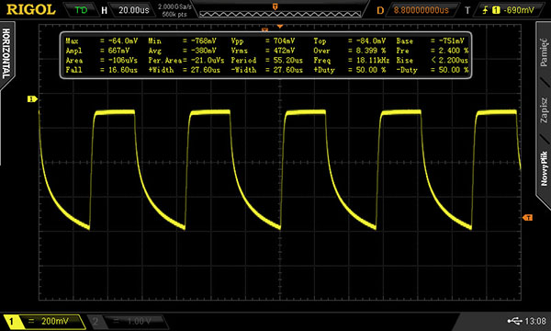
Task: Click the -690mV trigger level readout
Action: tap(519, 10)
